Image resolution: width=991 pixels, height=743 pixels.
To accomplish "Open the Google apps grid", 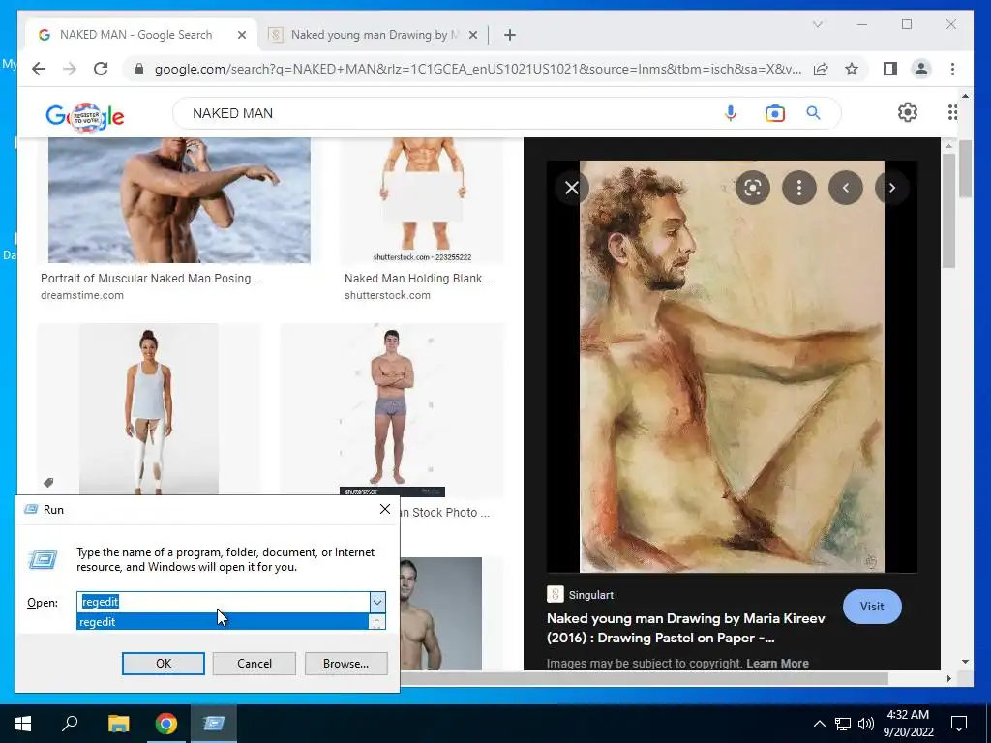I will click(952, 112).
